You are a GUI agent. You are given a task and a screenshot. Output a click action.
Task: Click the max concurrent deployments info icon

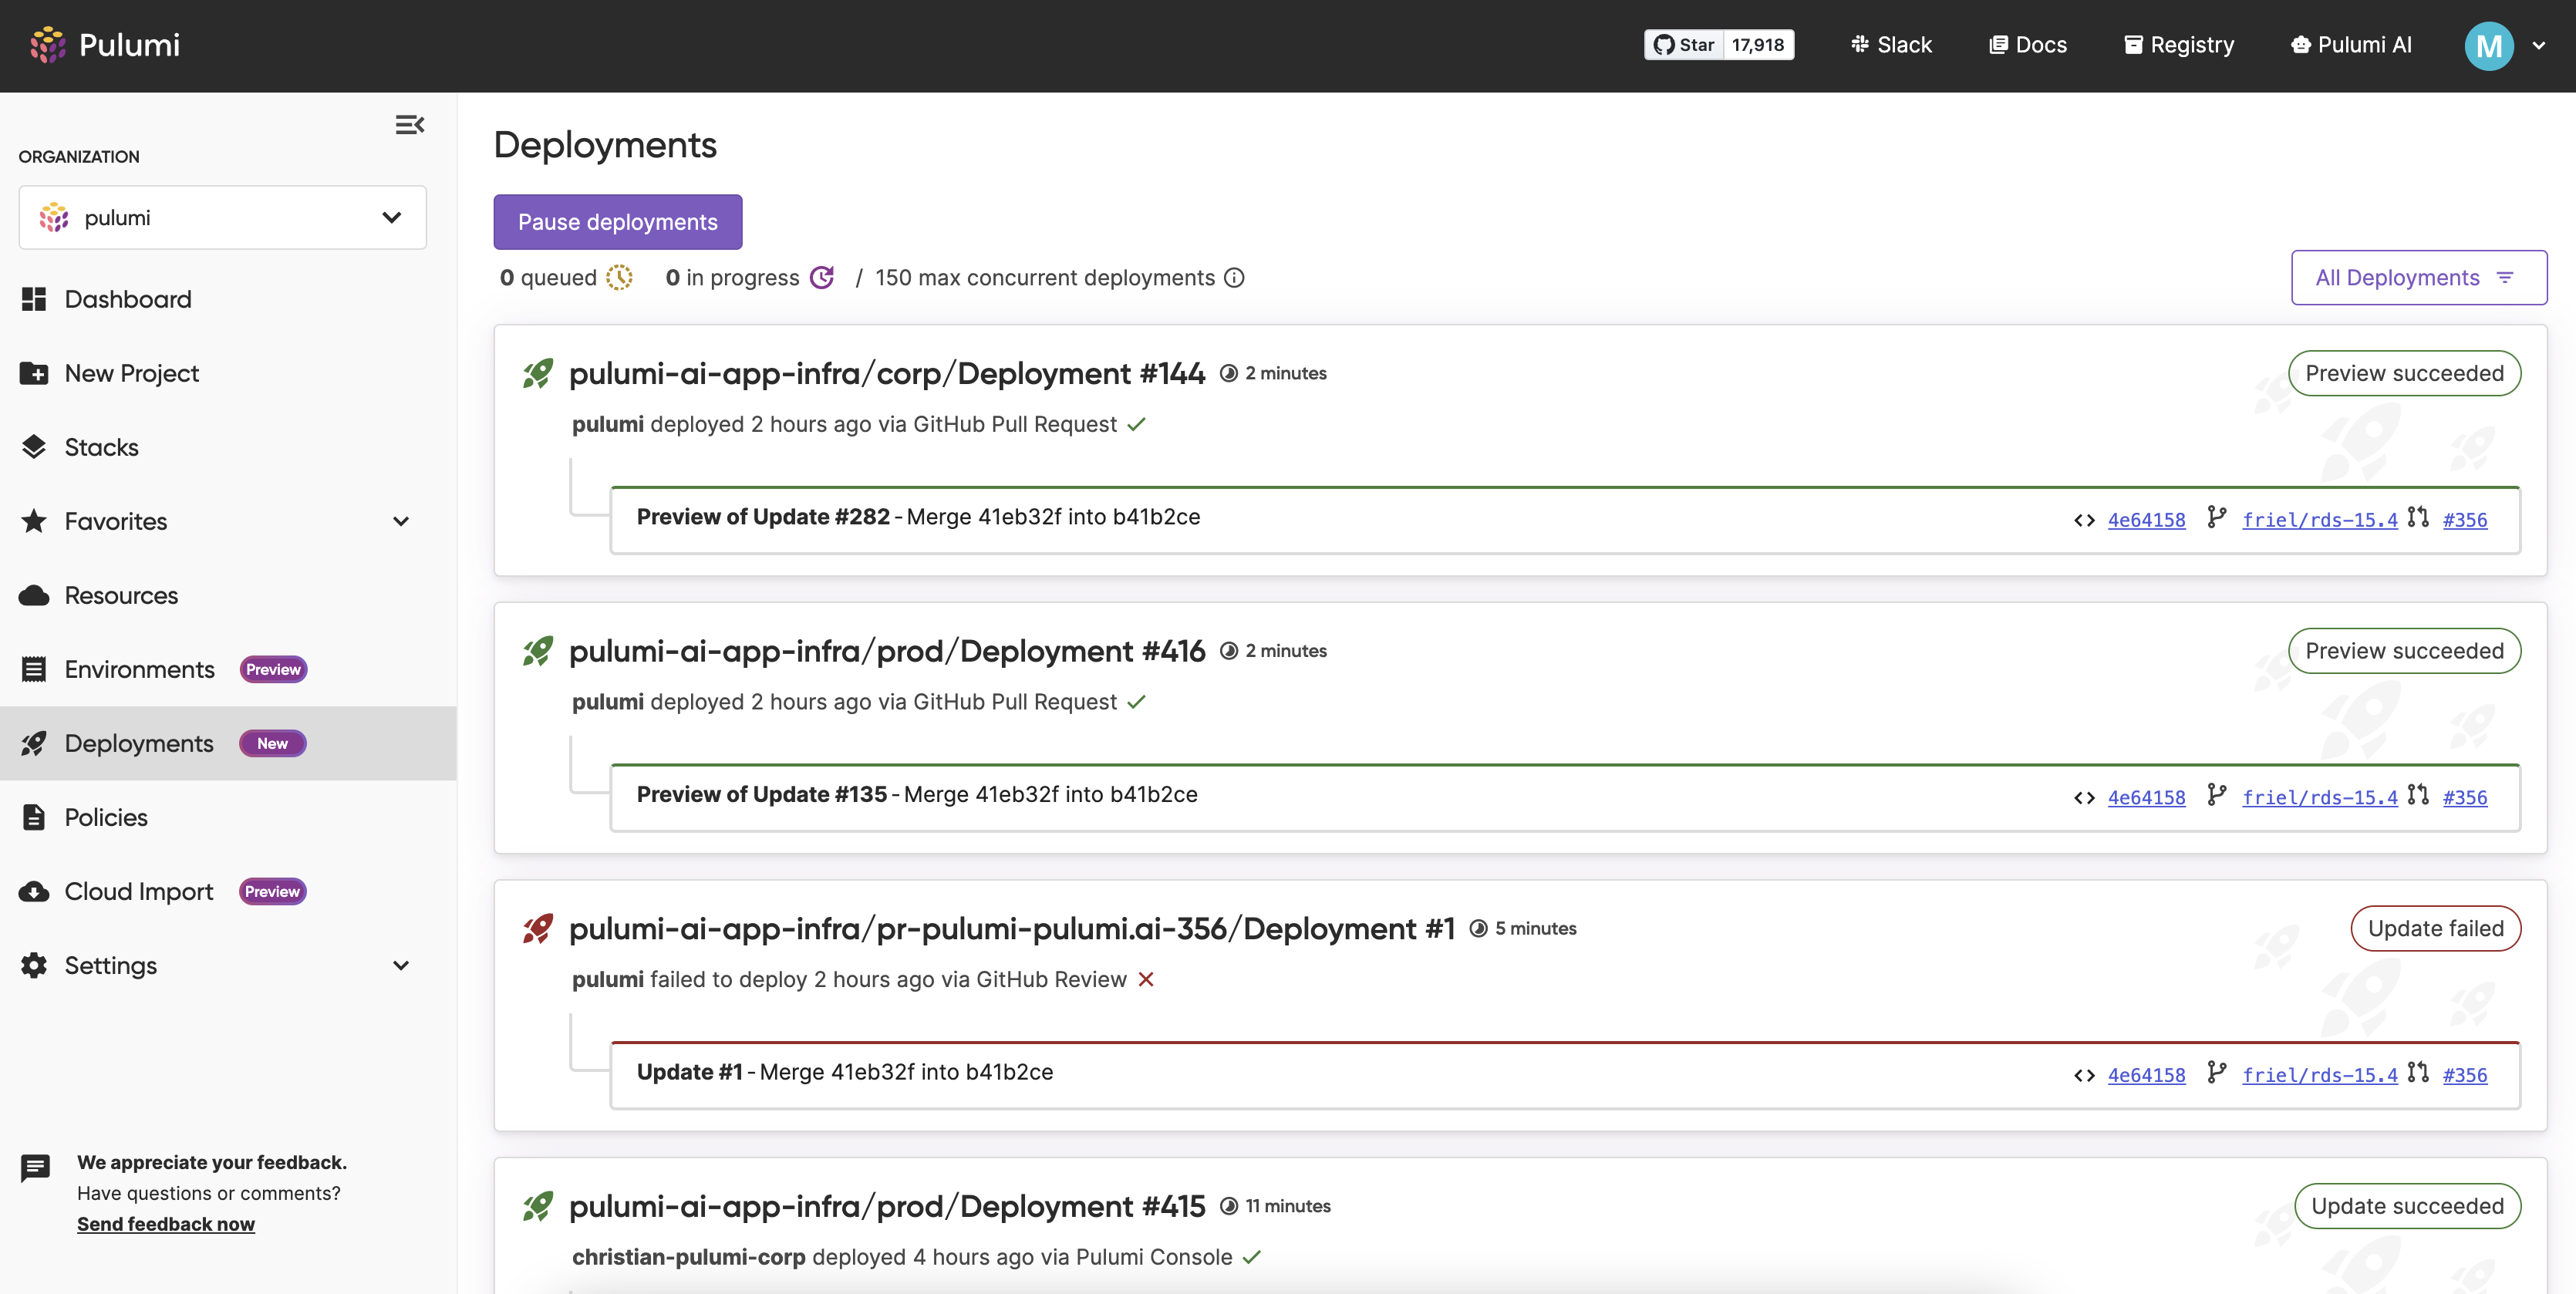click(1235, 277)
